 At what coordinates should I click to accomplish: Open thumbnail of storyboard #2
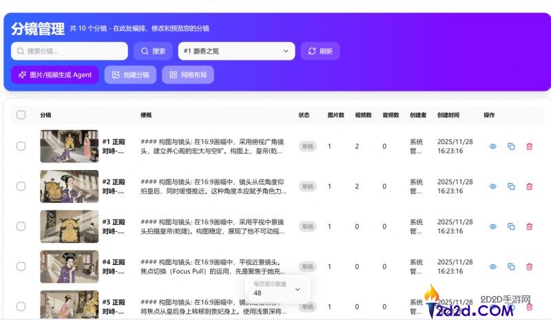(x=70, y=186)
